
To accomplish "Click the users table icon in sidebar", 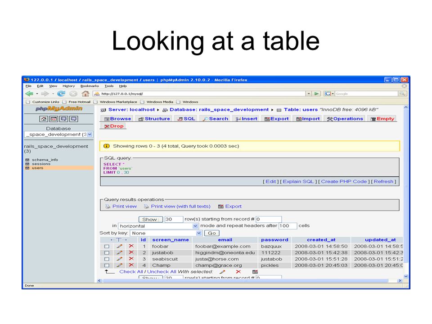I will pos(27,168).
